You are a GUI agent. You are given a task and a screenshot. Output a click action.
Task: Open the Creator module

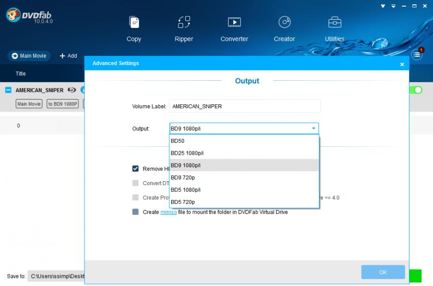pos(284,29)
